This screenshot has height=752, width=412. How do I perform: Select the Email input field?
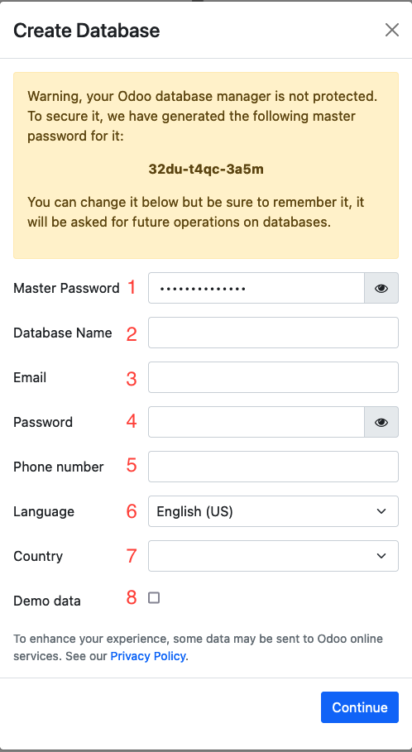pyautogui.click(x=273, y=377)
